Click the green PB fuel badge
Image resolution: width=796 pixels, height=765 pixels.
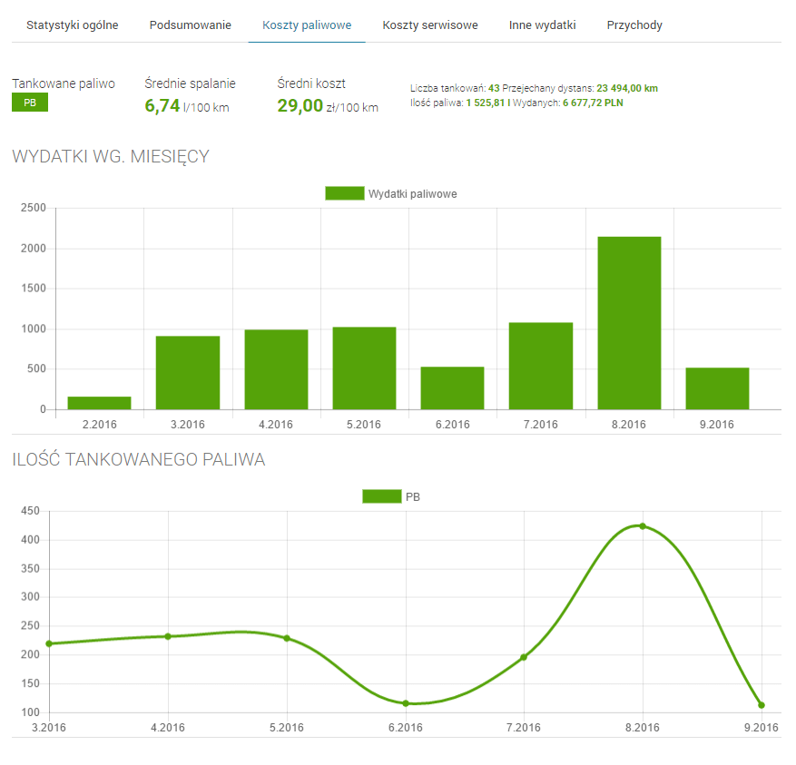[x=30, y=103]
